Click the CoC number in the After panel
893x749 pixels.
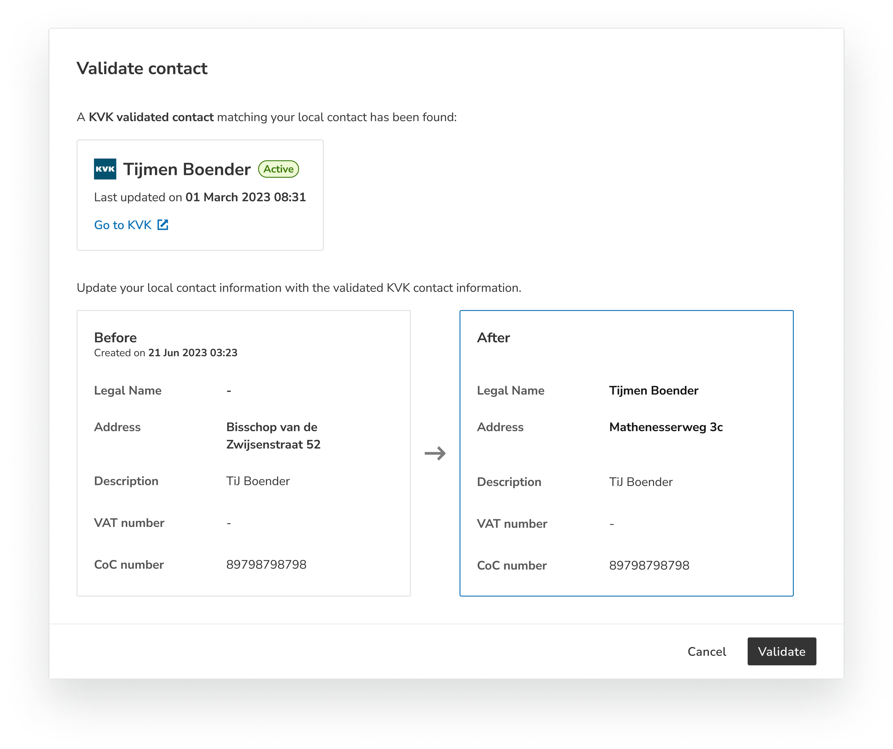tap(649, 565)
